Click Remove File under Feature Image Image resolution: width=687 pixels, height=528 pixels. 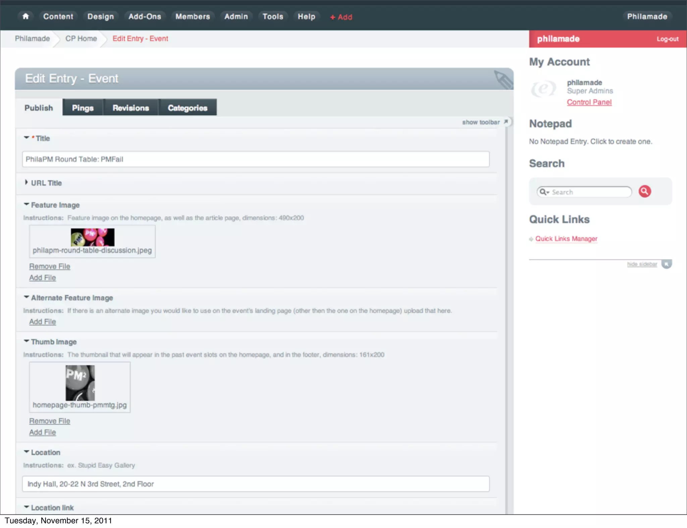point(50,266)
